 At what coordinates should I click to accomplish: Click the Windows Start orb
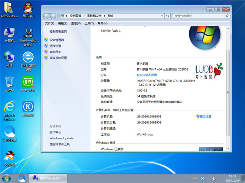7,178
